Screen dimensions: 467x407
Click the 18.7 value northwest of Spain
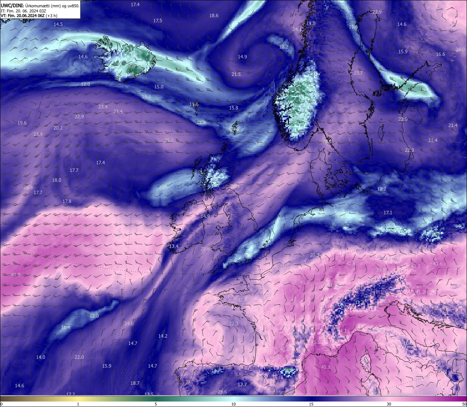click(x=135, y=383)
